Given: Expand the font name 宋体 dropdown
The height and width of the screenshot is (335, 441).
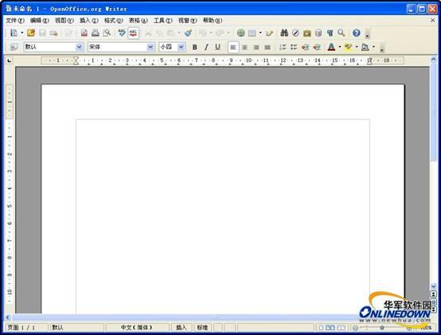Looking at the screenshot, I should [150, 47].
